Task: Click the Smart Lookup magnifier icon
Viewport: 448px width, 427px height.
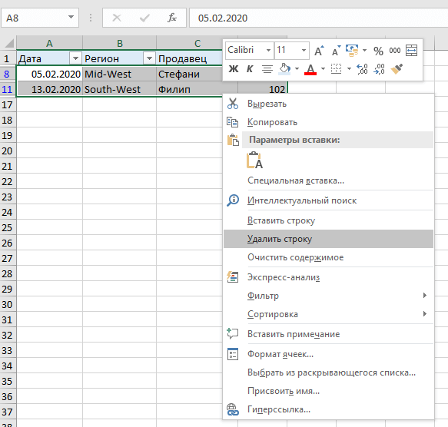Action: coord(233,200)
